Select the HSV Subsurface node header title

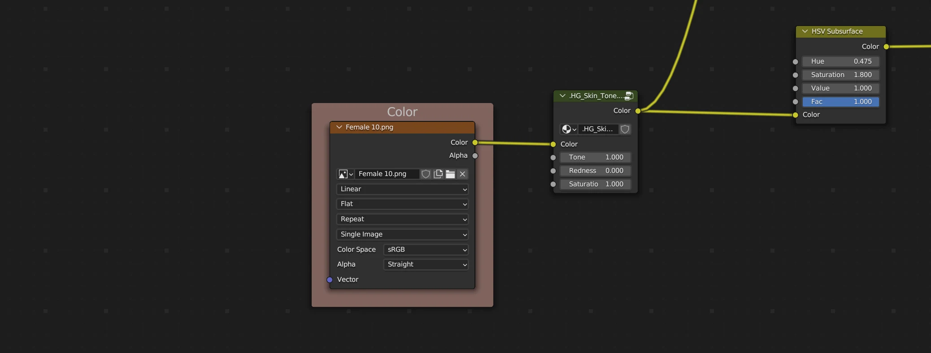(x=837, y=31)
